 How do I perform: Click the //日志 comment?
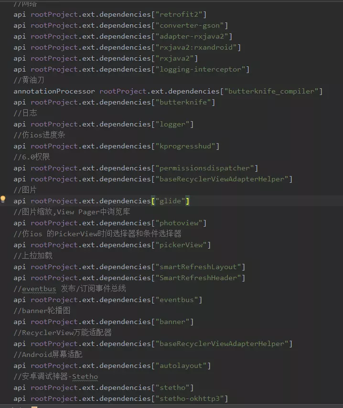pyautogui.click(x=25, y=113)
